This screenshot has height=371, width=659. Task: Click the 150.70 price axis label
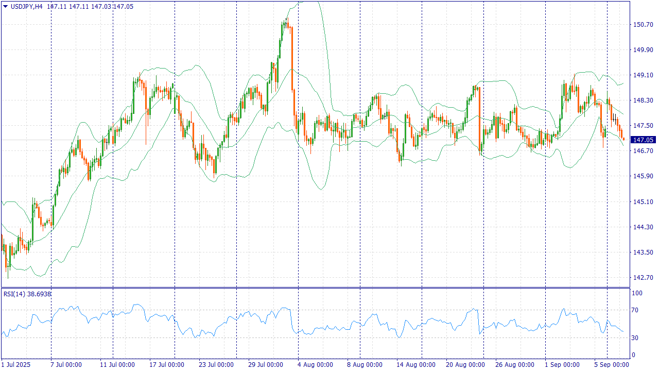[x=643, y=24]
